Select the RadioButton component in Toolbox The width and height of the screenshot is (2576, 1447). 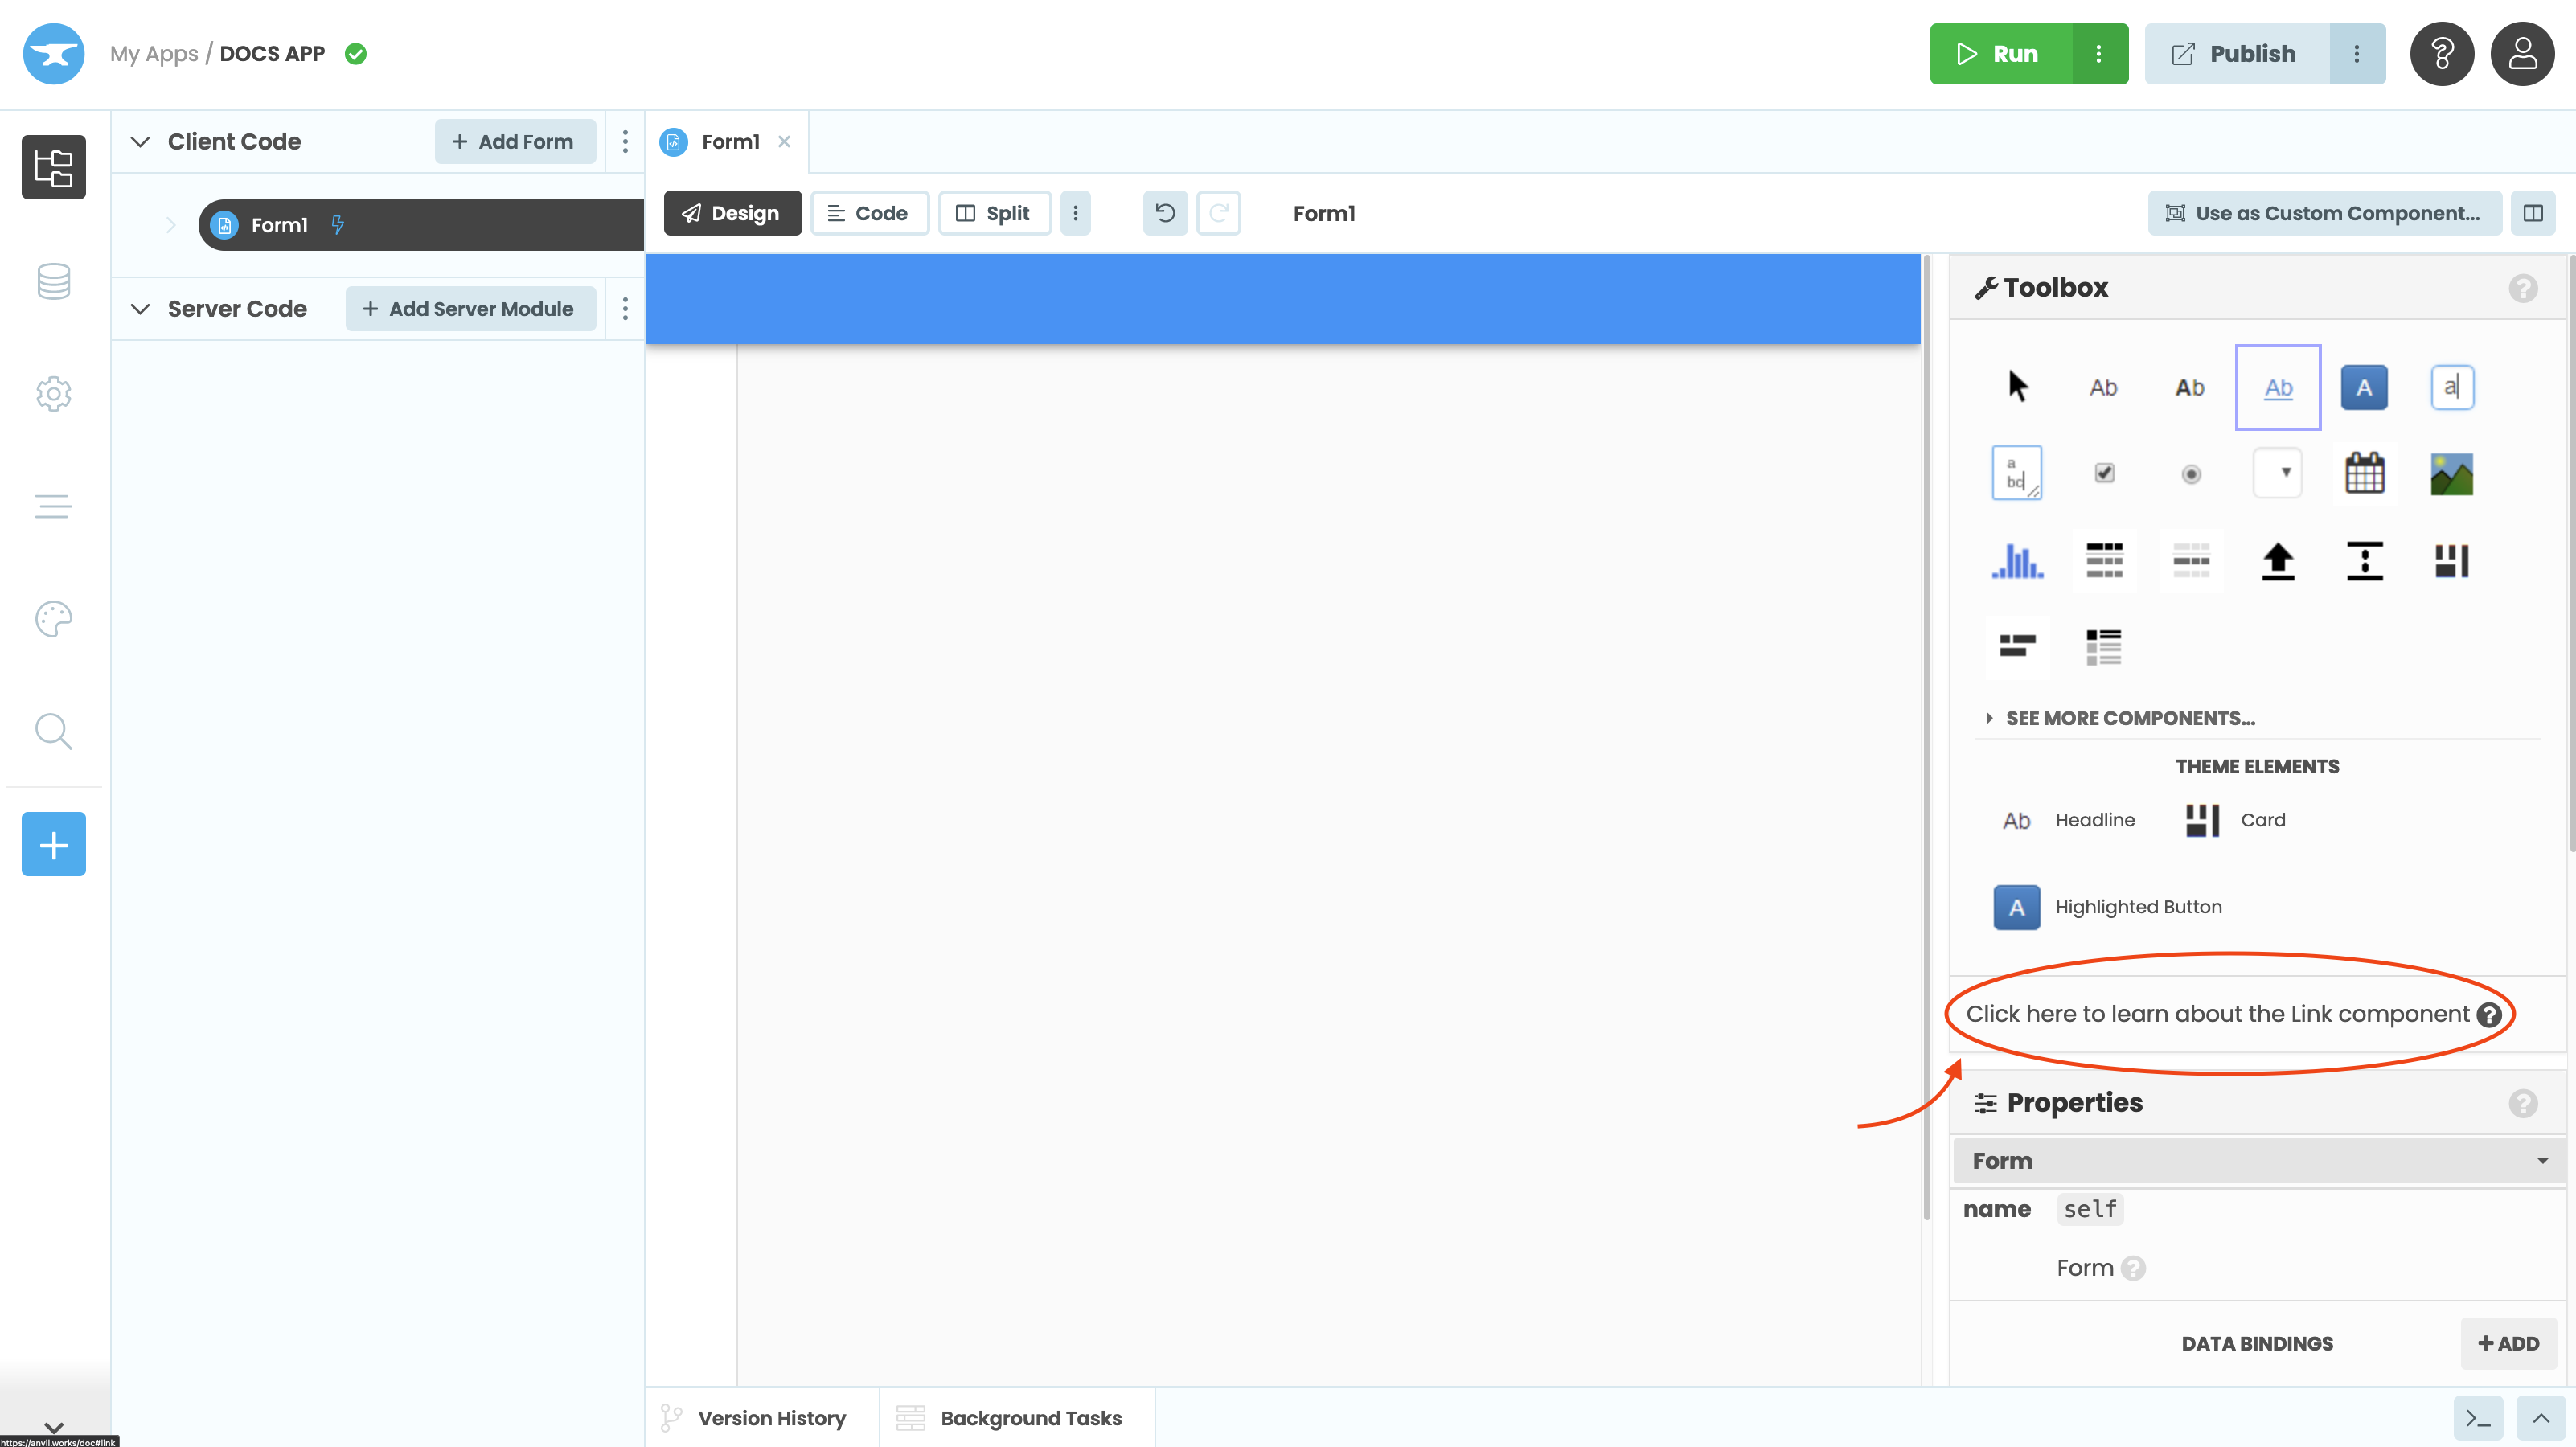2190,473
